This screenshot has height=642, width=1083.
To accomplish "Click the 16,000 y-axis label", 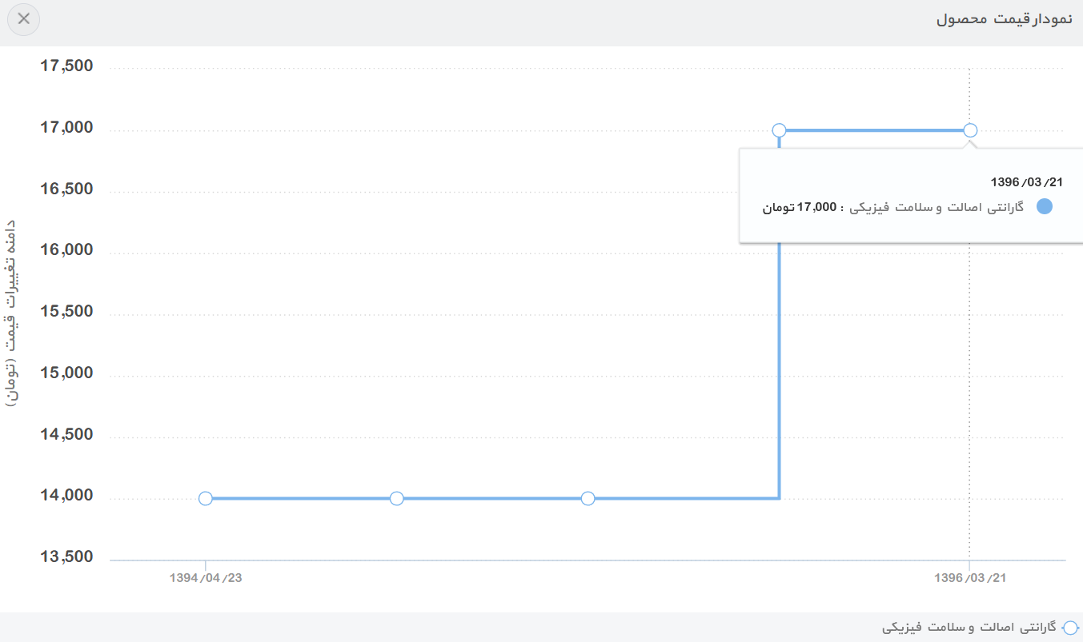I will click(x=66, y=249).
